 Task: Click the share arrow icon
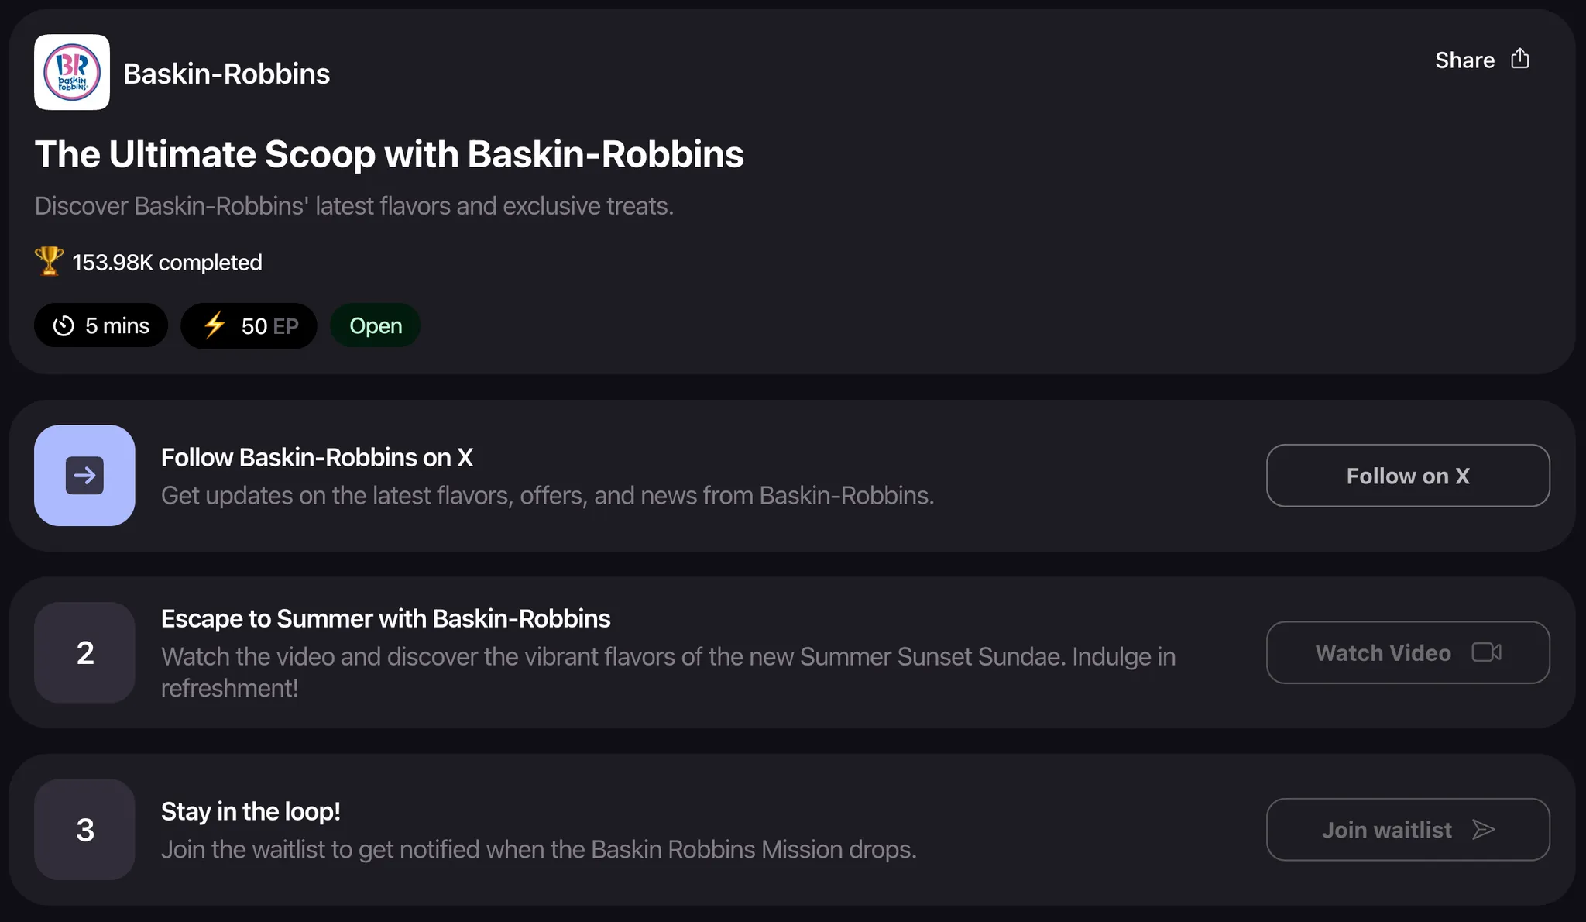[x=1519, y=59]
